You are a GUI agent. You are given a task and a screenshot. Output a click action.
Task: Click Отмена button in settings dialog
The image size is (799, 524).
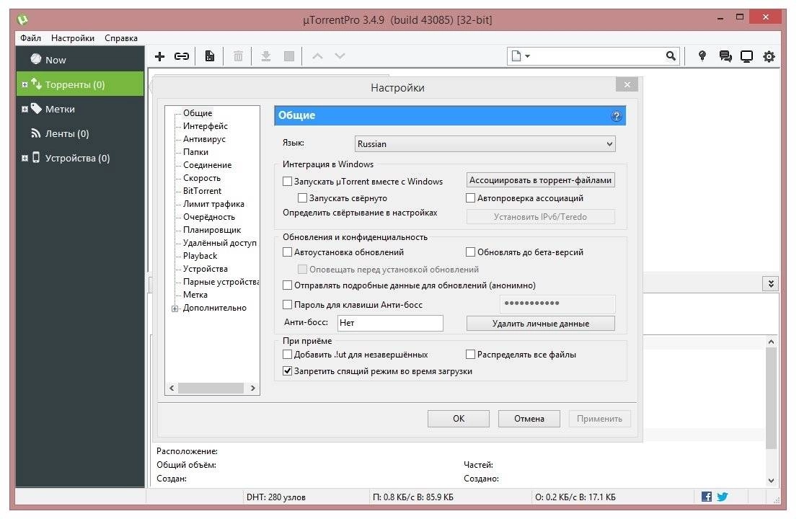[x=529, y=419]
